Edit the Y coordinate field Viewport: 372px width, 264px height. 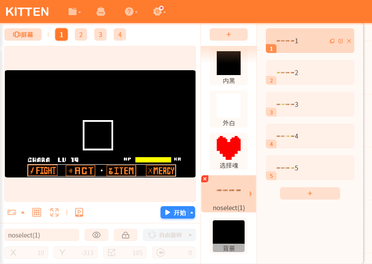click(x=76, y=253)
